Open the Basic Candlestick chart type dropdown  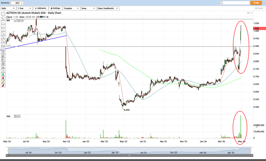coord(108,8)
